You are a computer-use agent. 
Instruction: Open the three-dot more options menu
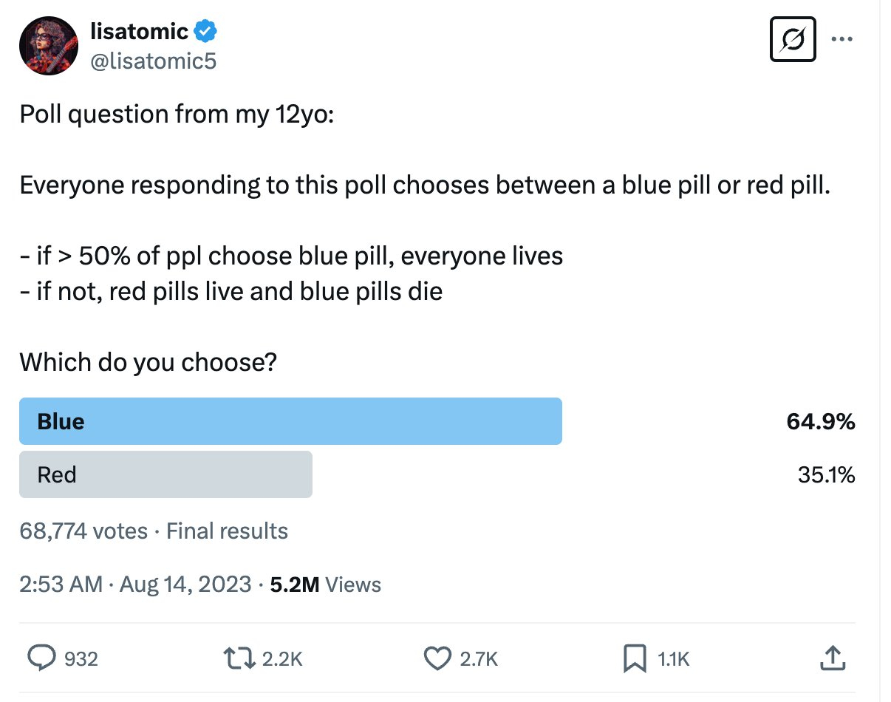[x=841, y=39]
